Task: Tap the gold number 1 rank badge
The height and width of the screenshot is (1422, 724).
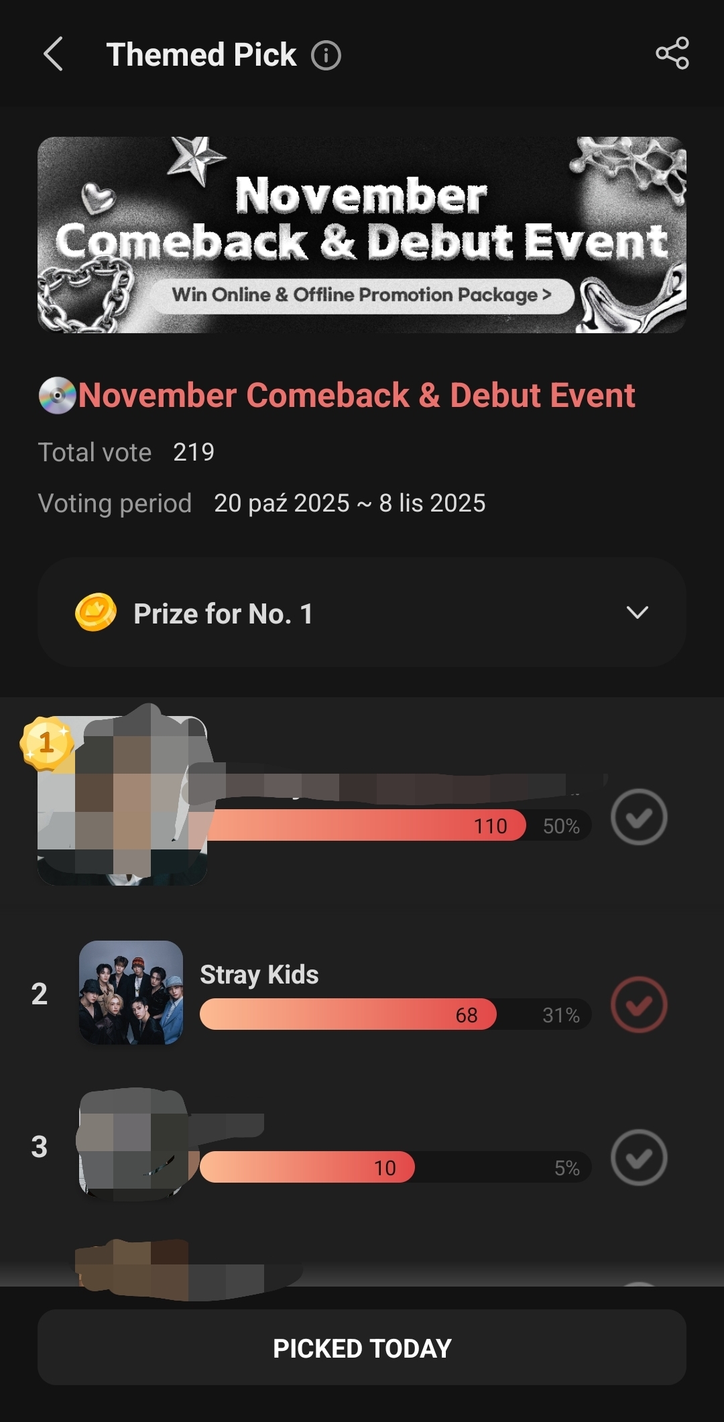Action: pos(46,743)
